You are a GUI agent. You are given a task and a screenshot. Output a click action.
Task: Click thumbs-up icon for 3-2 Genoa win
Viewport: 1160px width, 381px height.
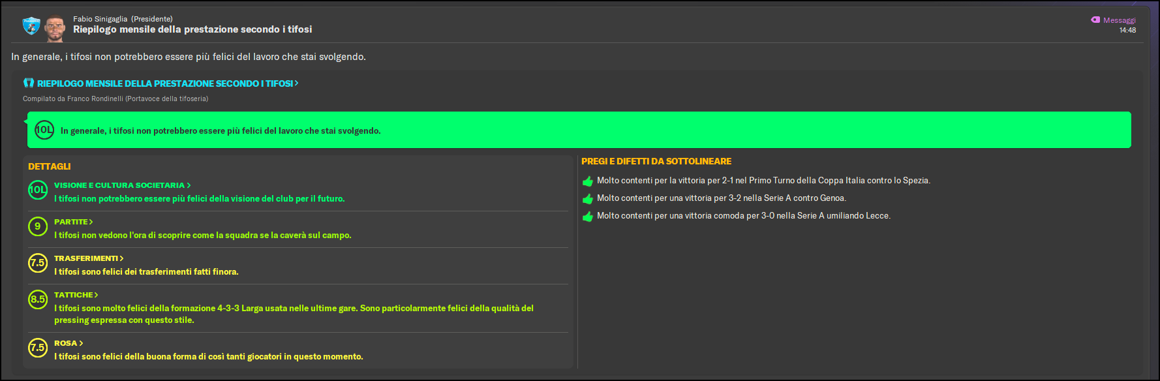coord(587,198)
